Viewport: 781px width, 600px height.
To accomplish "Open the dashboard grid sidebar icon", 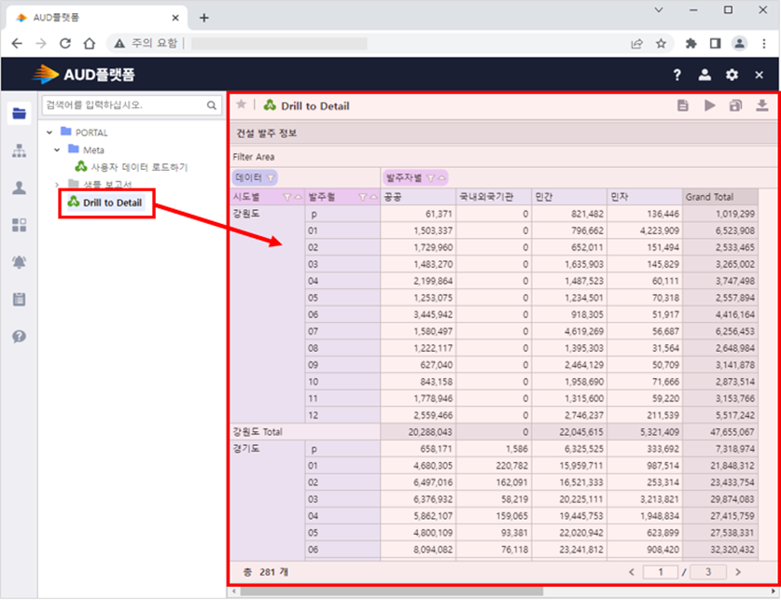I will click(x=19, y=225).
